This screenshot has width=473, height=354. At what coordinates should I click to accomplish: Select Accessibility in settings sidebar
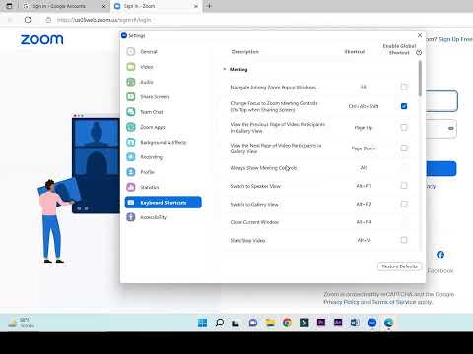164,217
